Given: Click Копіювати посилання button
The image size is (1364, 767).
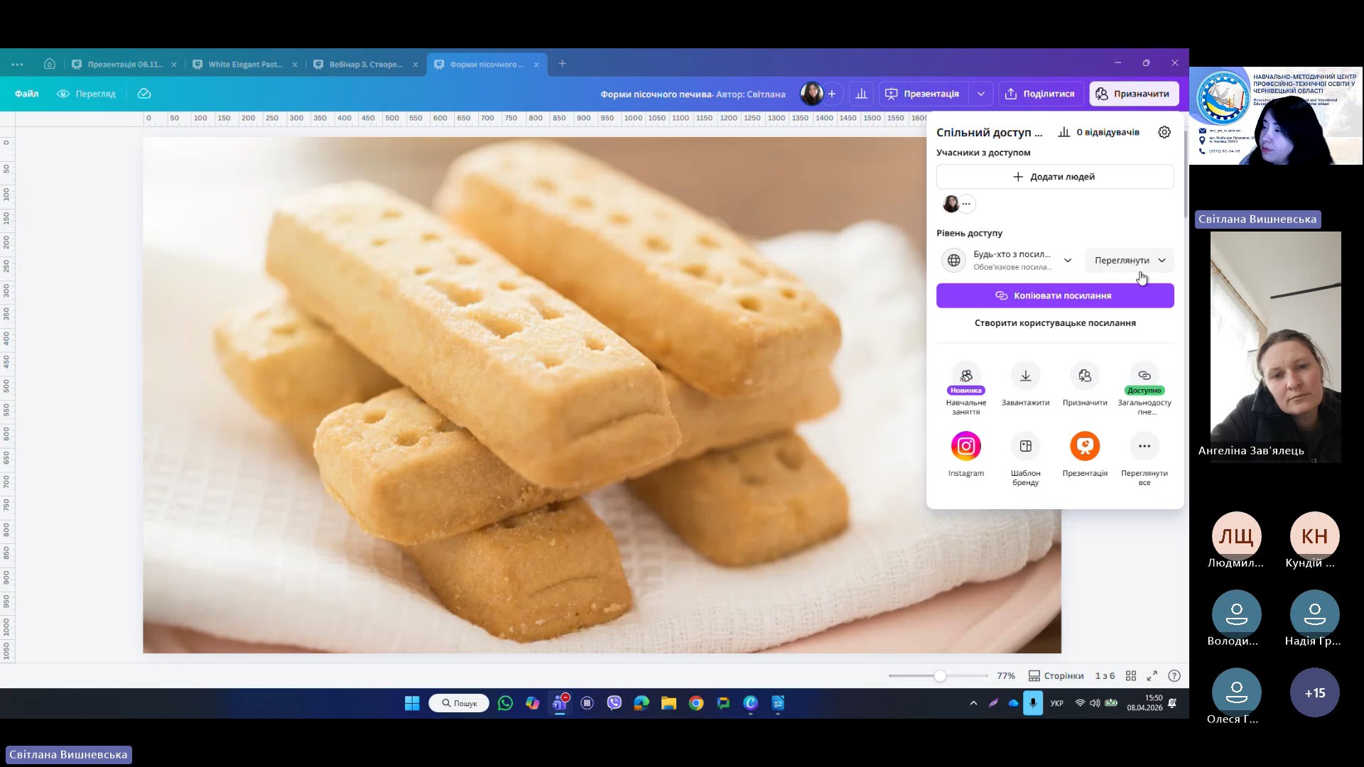Looking at the screenshot, I should coord(1054,295).
